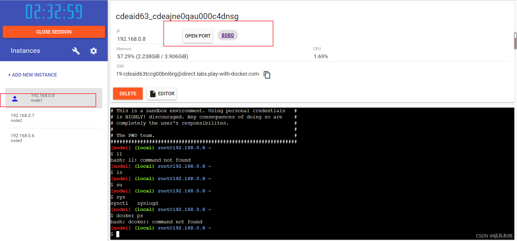Select node2 instance 192.168.0.7
This screenshot has width=517, height=241.
54,118
